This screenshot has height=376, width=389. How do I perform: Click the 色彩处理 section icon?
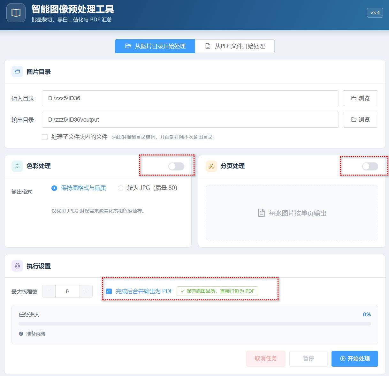17,166
